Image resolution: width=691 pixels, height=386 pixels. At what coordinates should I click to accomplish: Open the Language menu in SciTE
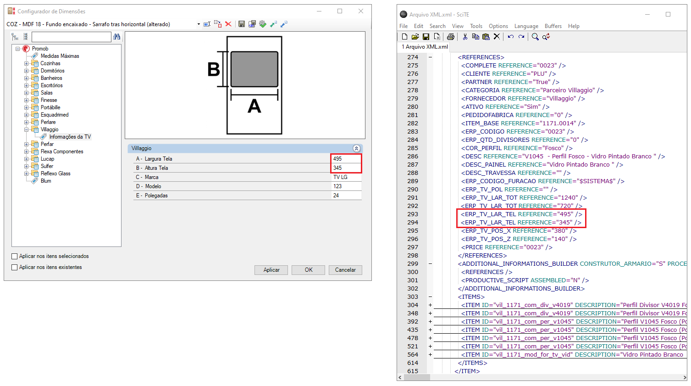coord(526,26)
